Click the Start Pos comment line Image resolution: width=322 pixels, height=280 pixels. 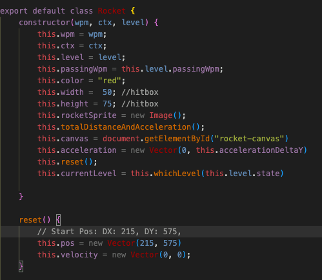coord(109,232)
